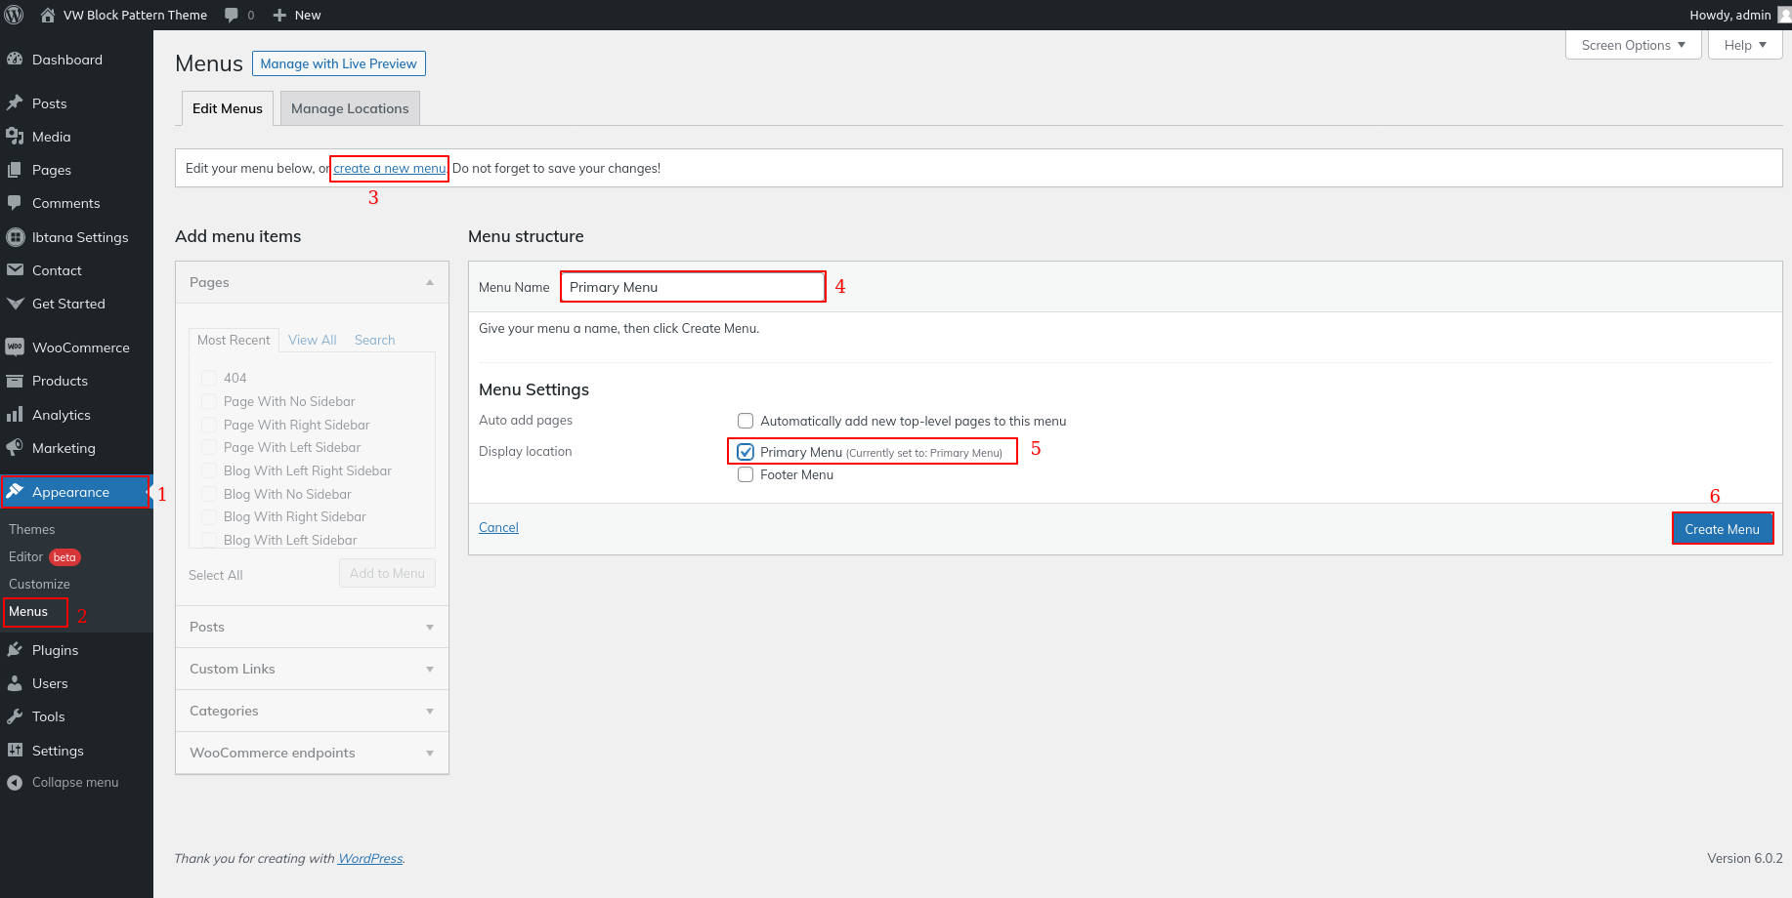Image resolution: width=1792 pixels, height=898 pixels.
Task: Click the Menu Name text field
Action: [693, 287]
